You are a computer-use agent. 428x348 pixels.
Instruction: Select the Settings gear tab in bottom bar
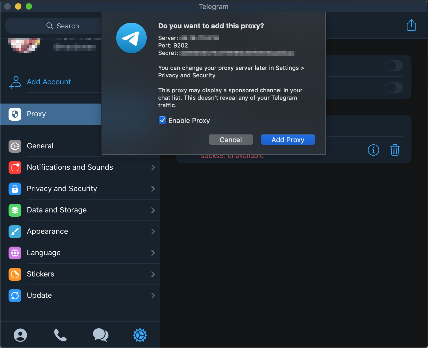[x=140, y=335]
